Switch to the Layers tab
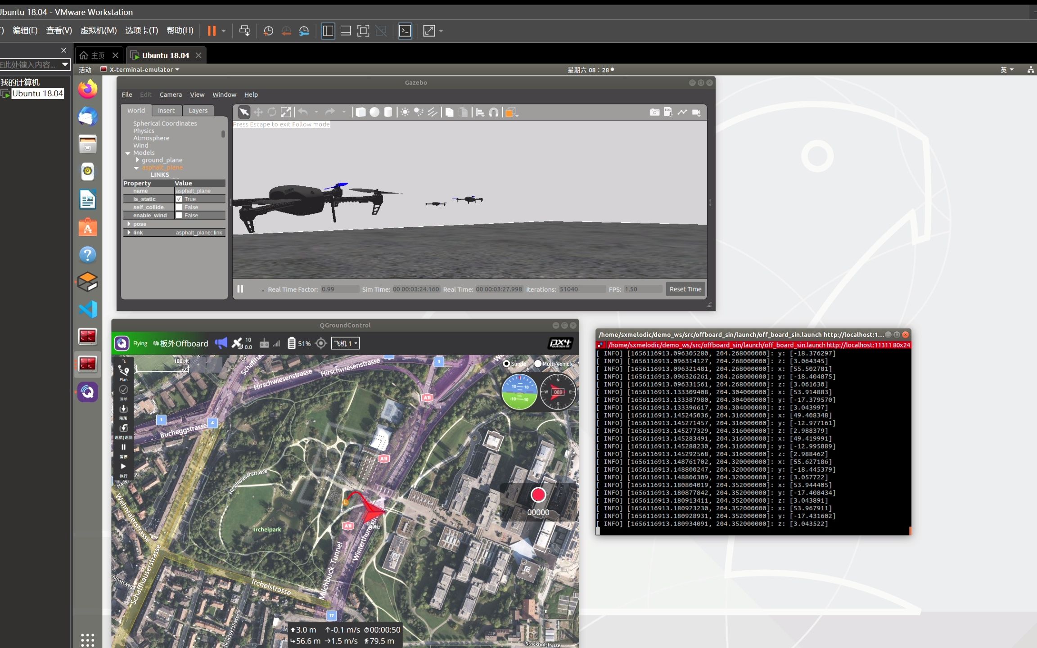This screenshot has height=648, width=1037. pyautogui.click(x=198, y=111)
